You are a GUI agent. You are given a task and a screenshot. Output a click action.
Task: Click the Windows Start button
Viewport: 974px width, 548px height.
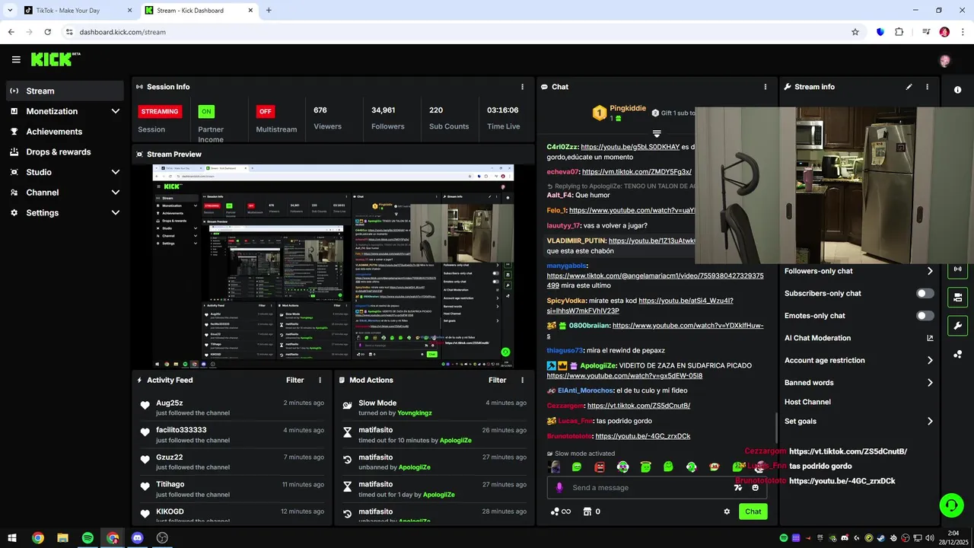coord(12,538)
